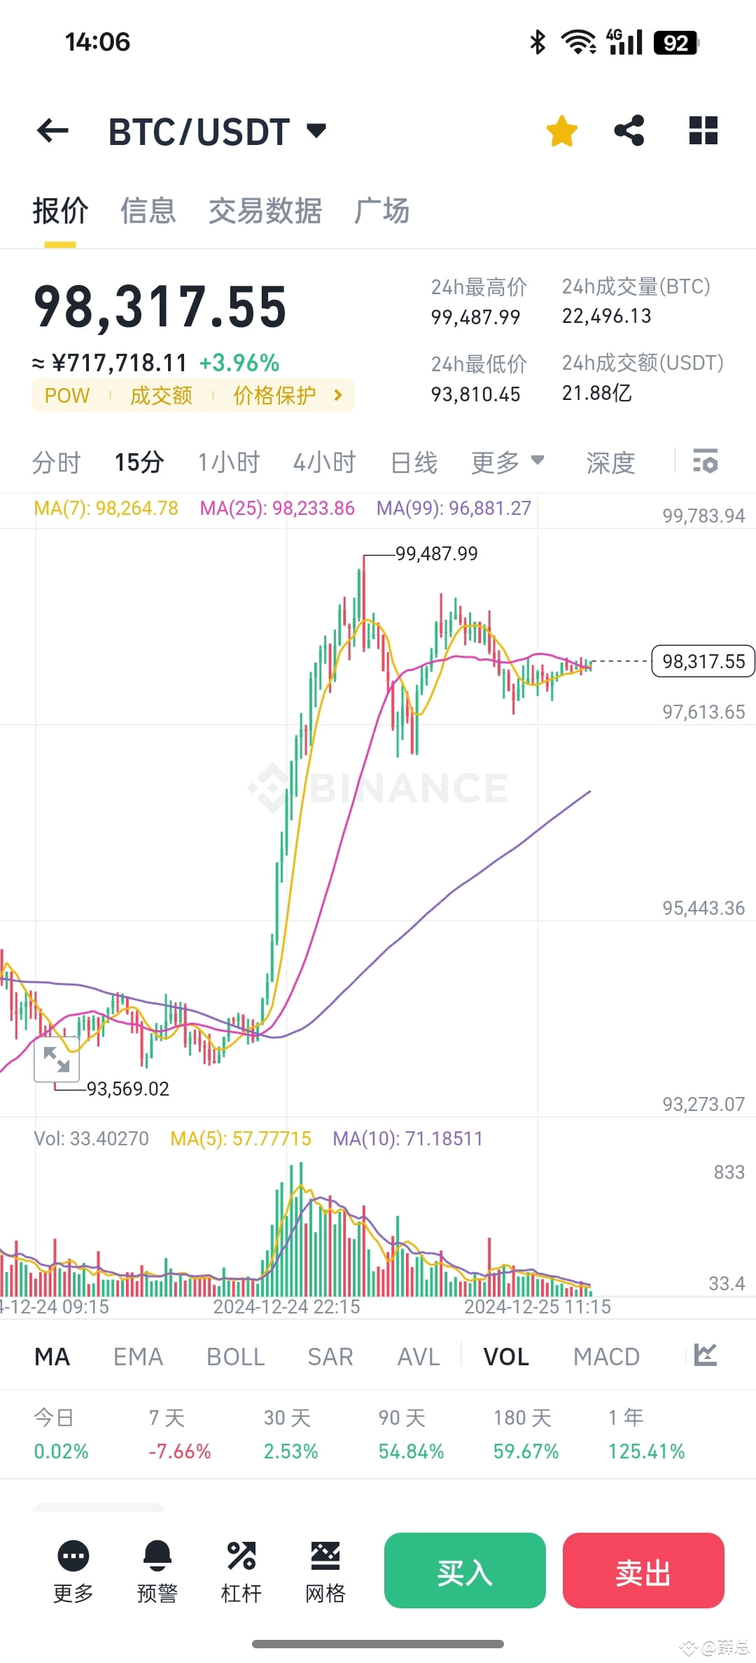This screenshot has width=756, height=1663.
Task: Select the 杠杆 leverage icon
Action: [x=240, y=1559]
